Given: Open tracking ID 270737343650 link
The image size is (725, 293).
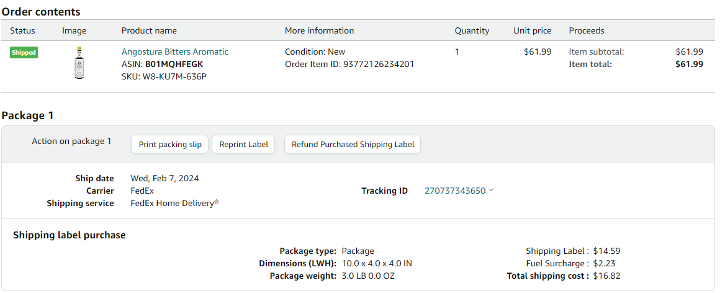Looking at the screenshot, I should coord(455,191).
